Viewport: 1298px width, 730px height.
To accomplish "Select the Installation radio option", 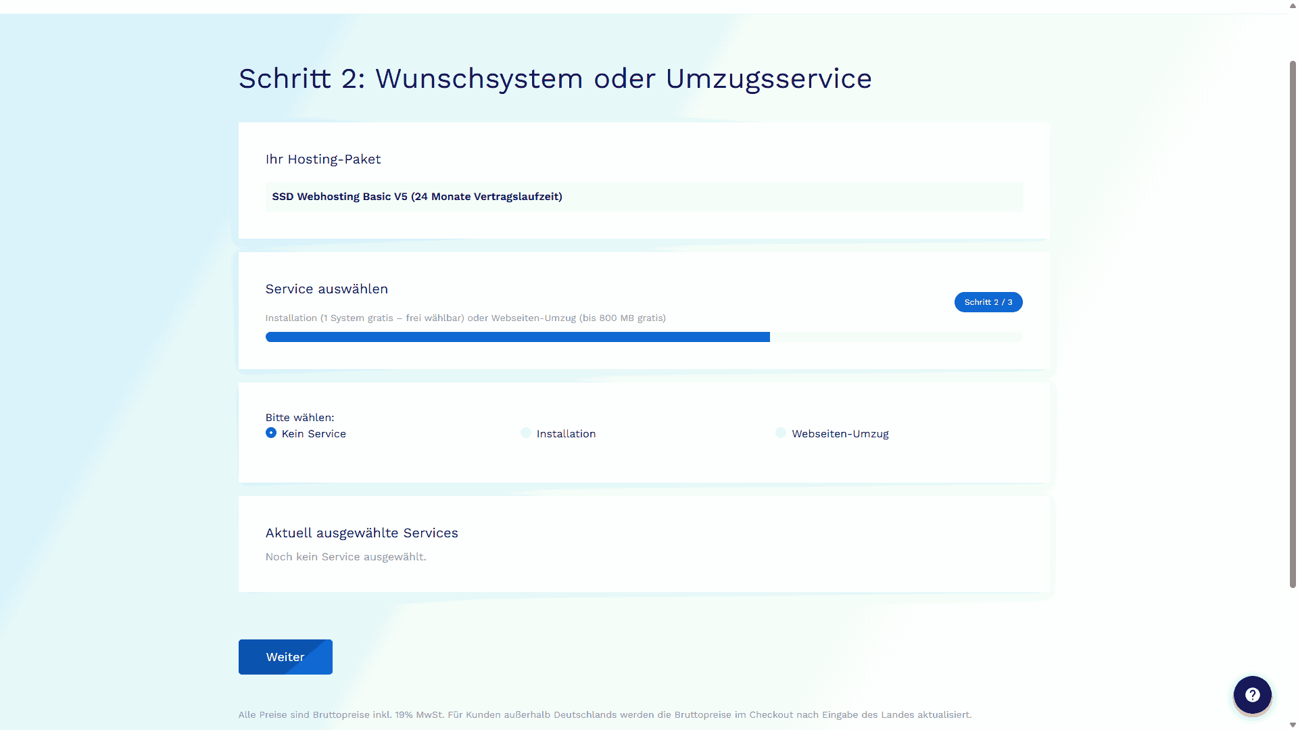I will (526, 433).
